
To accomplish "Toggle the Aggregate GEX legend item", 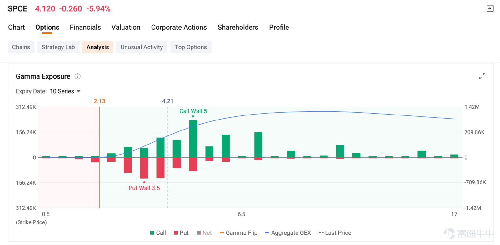I will 288,233.
